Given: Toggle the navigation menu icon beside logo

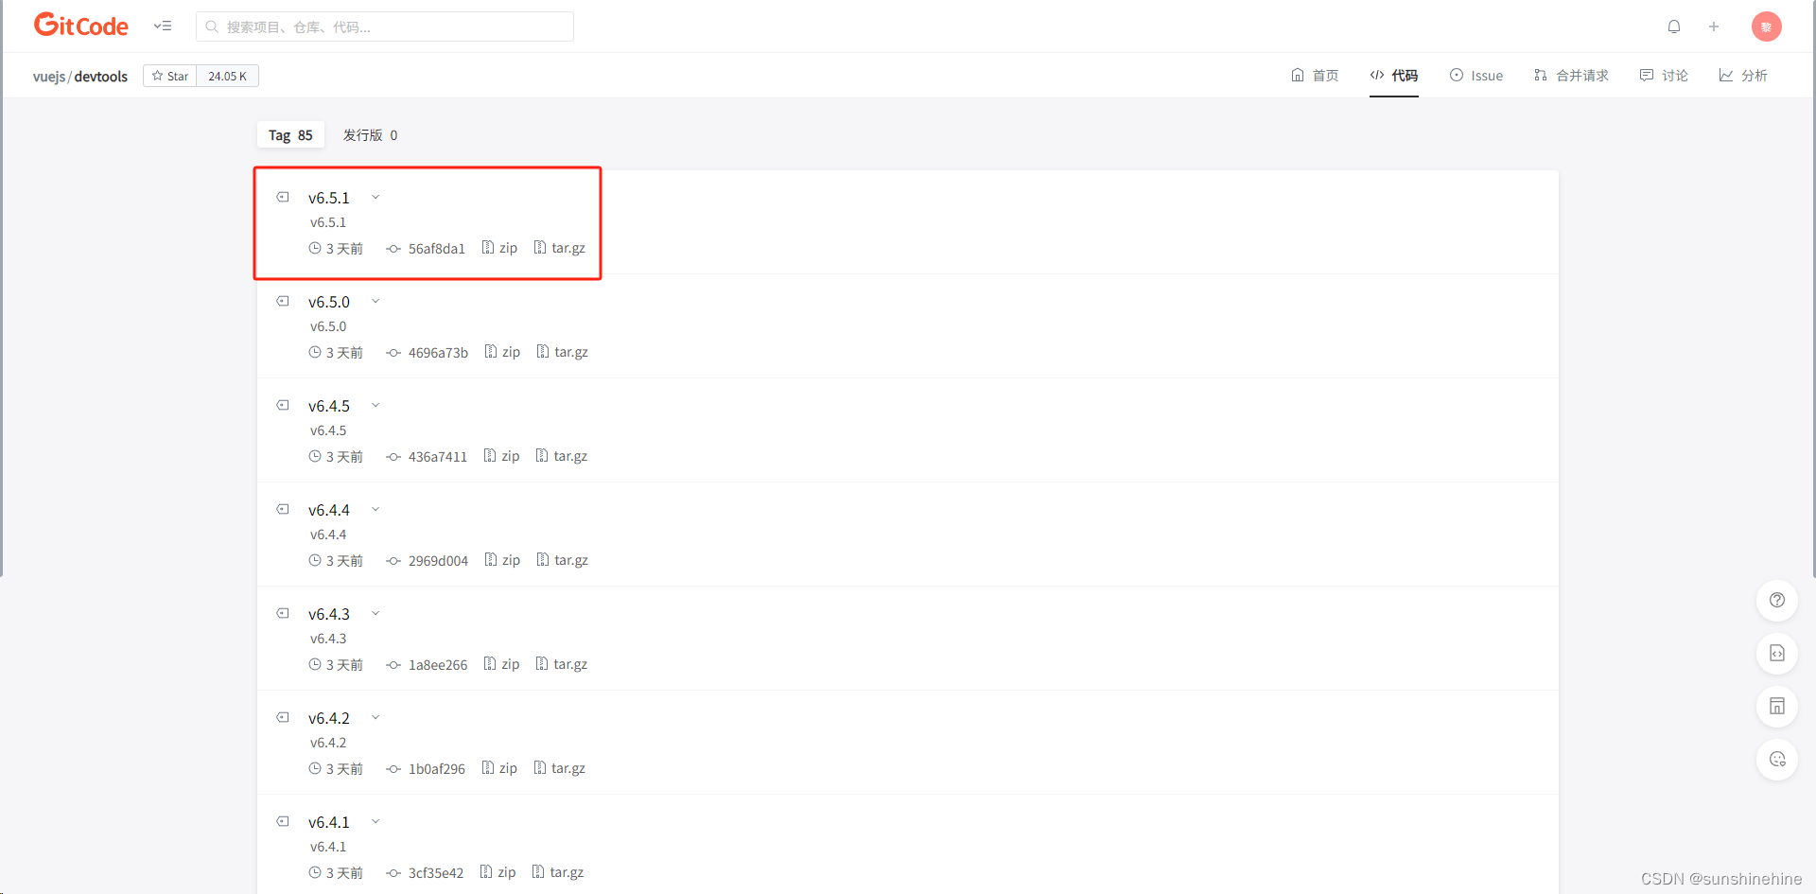Looking at the screenshot, I should [163, 26].
